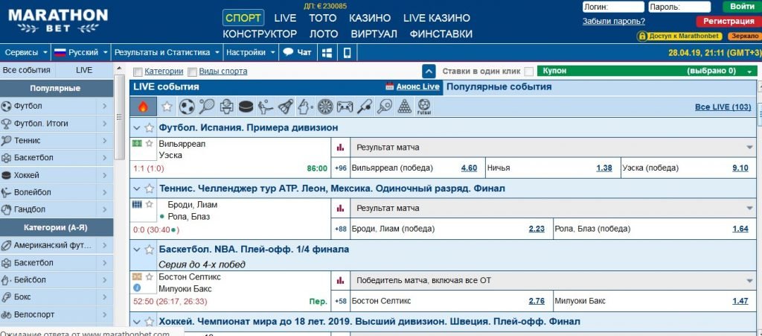Filter LIVE events by eSports gamepad icon

point(345,107)
